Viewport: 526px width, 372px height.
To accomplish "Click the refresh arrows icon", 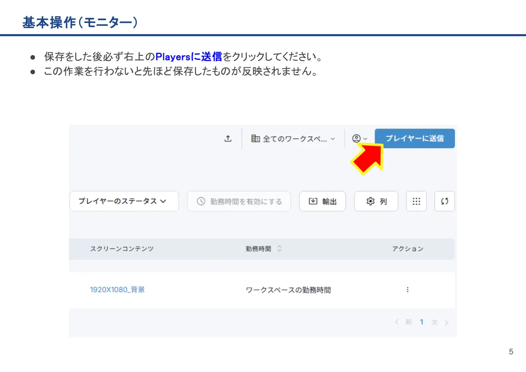I will pos(444,202).
